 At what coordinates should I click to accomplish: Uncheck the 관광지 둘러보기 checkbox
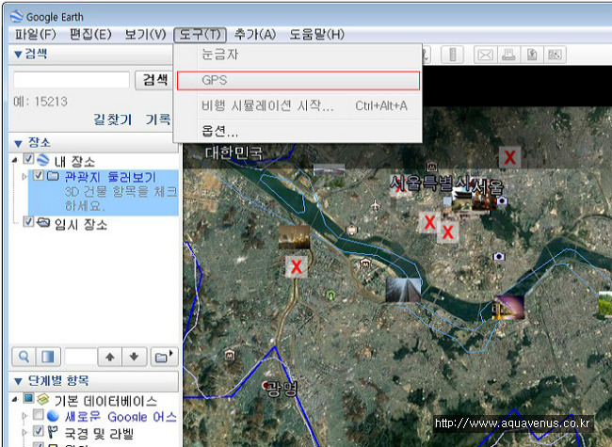tap(39, 175)
